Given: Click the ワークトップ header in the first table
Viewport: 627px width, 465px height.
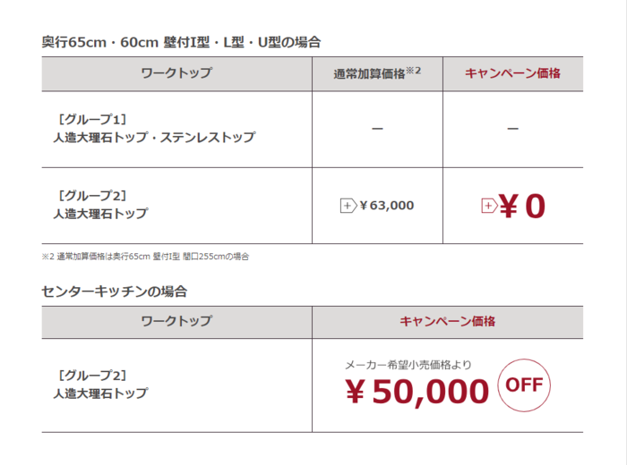Looking at the screenshot, I should [176, 73].
